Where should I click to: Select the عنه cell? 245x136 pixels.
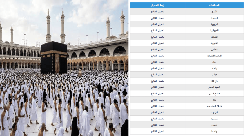(214, 100)
